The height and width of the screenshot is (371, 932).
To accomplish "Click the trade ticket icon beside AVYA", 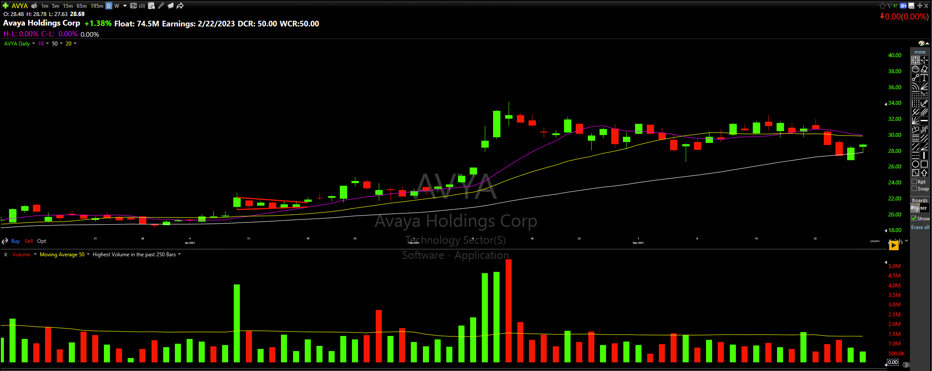I will [34, 6].
